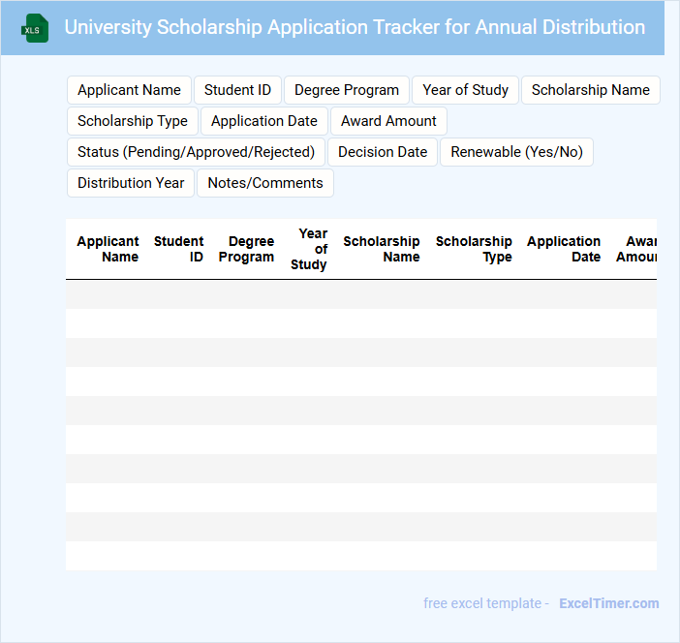Click the Application Date tag

coord(263,121)
